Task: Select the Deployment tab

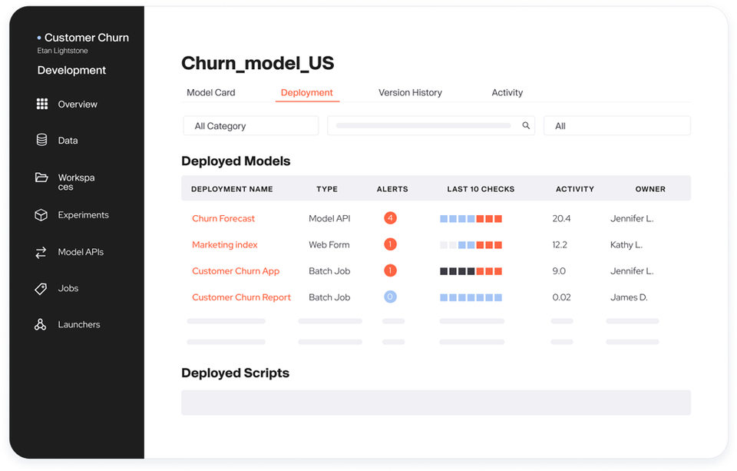Action: point(307,93)
